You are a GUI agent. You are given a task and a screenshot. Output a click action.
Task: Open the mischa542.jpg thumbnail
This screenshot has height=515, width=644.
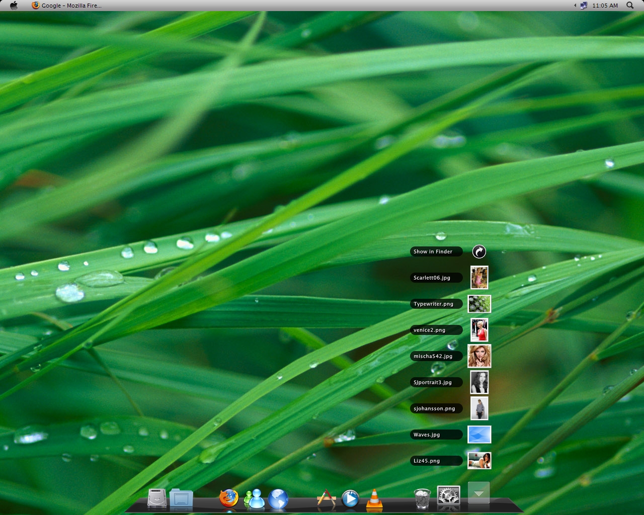click(x=479, y=356)
